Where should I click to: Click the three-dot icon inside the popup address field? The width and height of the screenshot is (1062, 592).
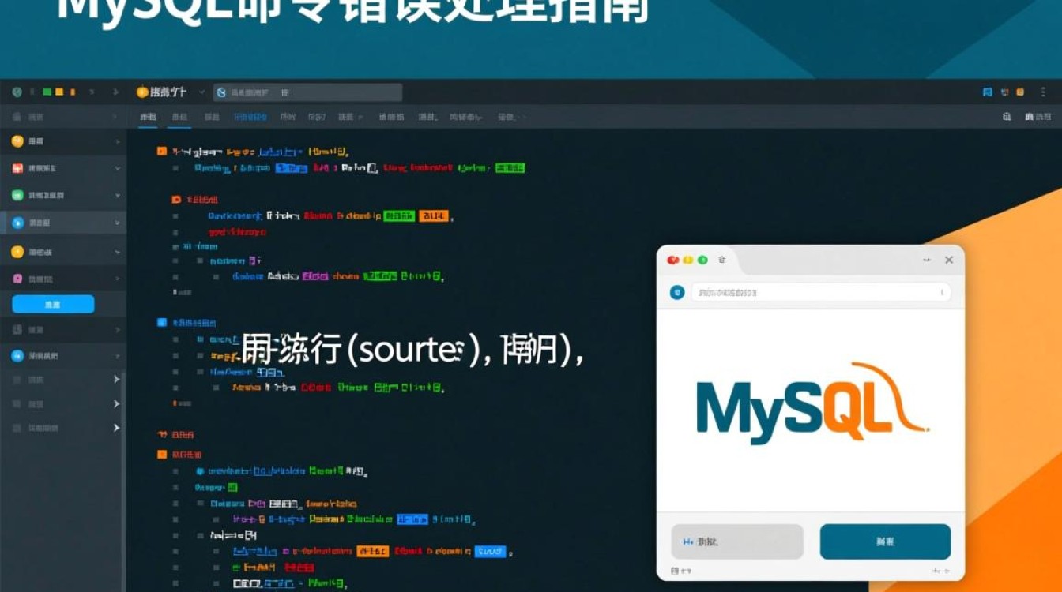(x=942, y=292)
